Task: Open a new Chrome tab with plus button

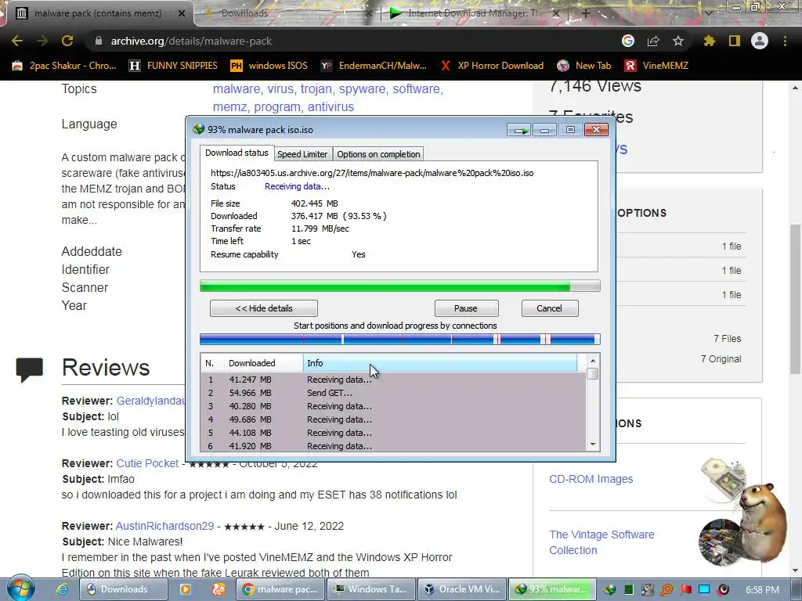Action: (x=586, y=13)
